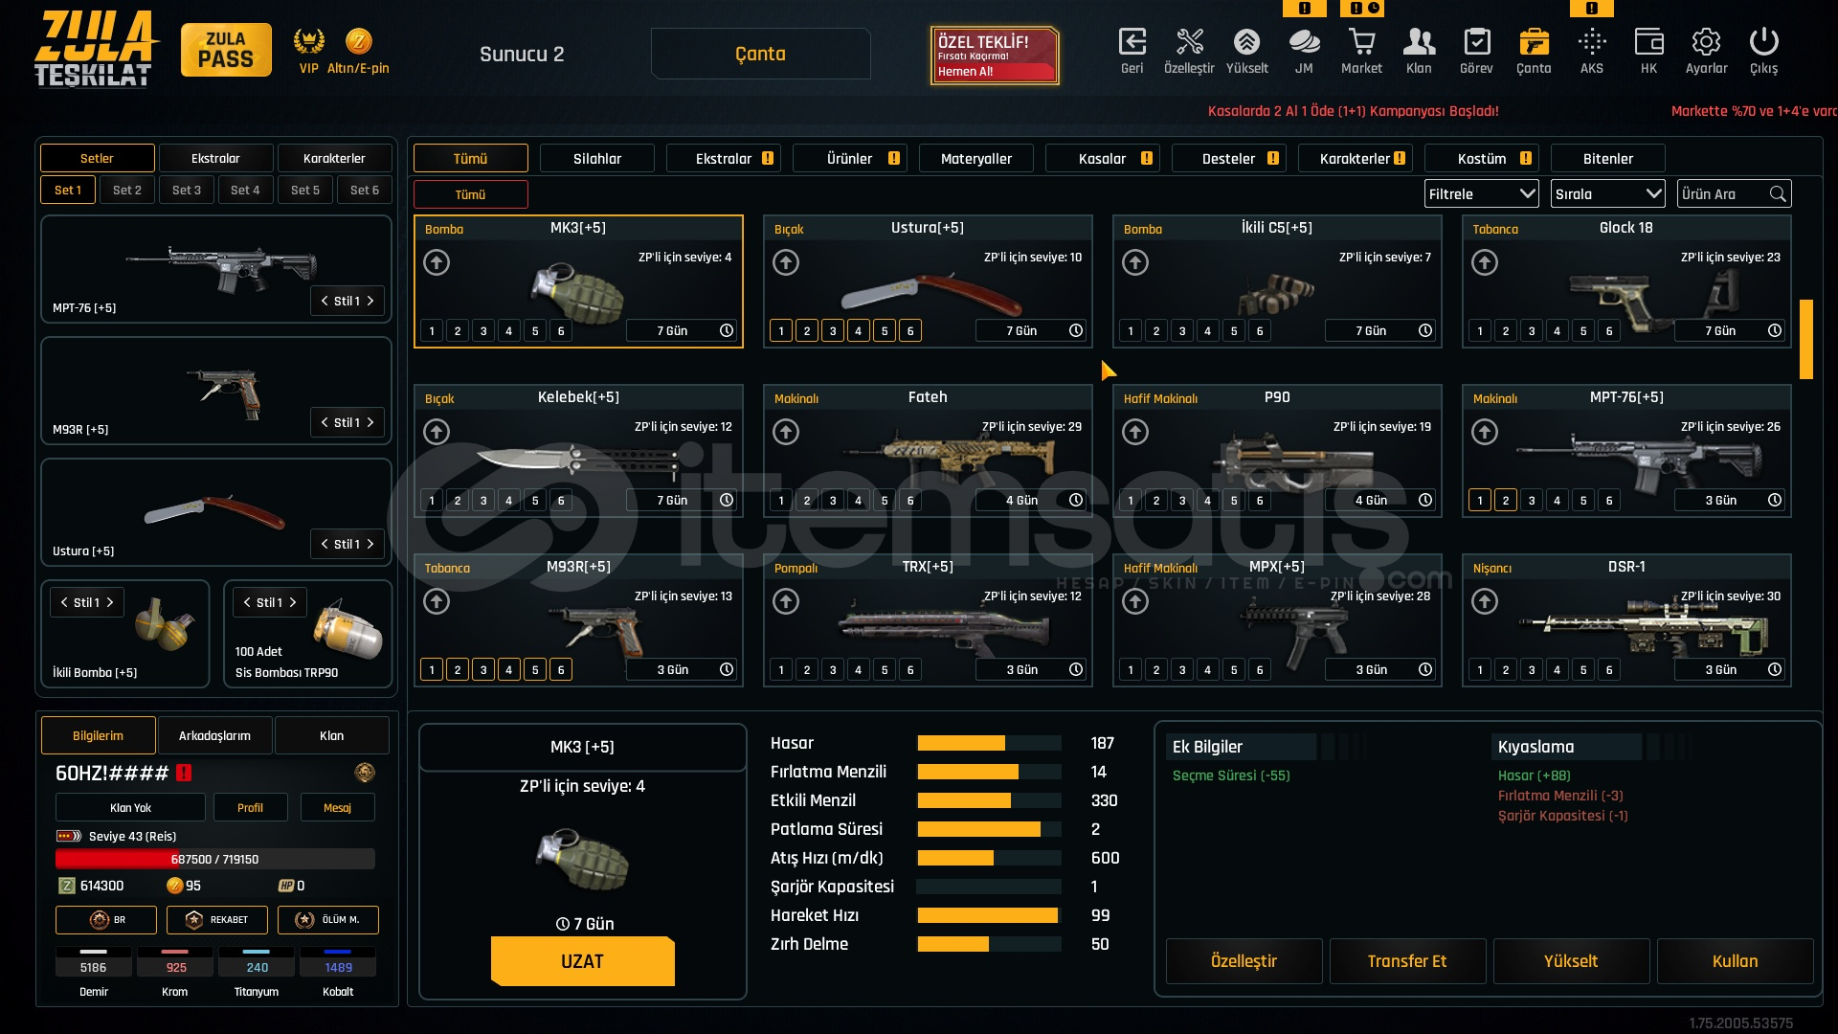Switch to the Kasalar tab
This screenshot has width=1838, height=1034.
click(1103, 159)
